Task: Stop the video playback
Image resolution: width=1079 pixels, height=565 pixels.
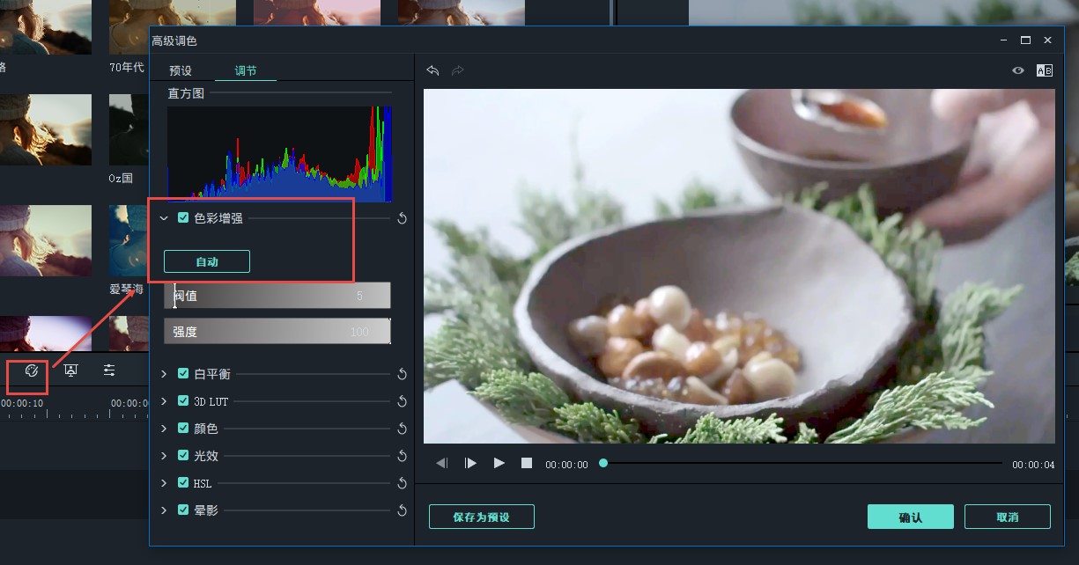Action: (x=527, y=463)
